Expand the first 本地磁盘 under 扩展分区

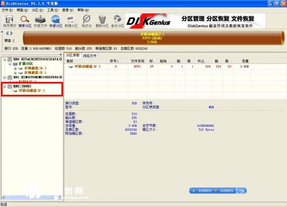coord(15,68)
